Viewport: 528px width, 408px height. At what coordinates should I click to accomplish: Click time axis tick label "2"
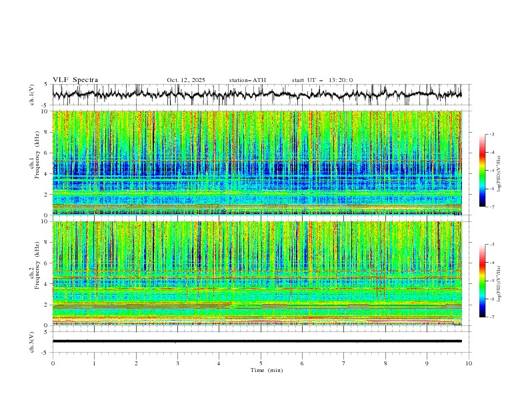pyautogui.click(x=136, y=363)
